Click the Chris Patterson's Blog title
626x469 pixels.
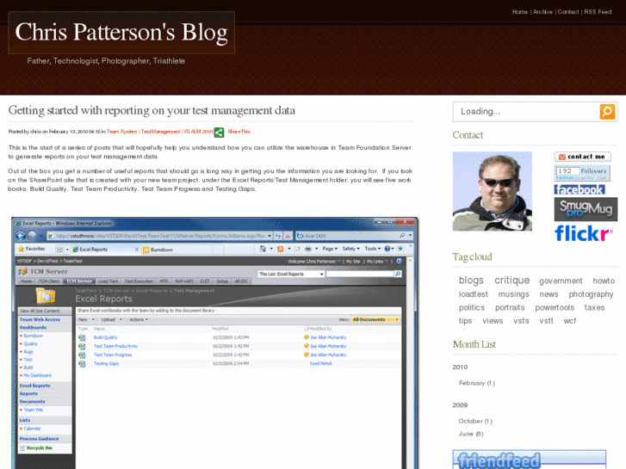point(121,33)
